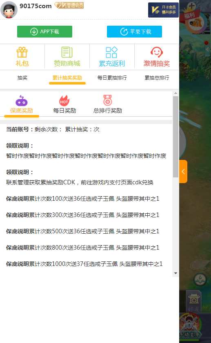Select the 累计抽奖奖励 tab
This screenshot has height=343, width=211.
click(x=67, y=77)
